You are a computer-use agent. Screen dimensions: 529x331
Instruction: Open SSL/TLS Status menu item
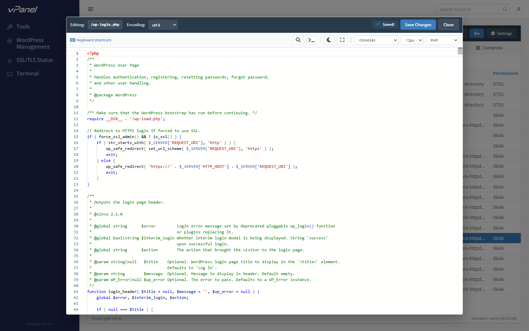click(x=35, y=60)
